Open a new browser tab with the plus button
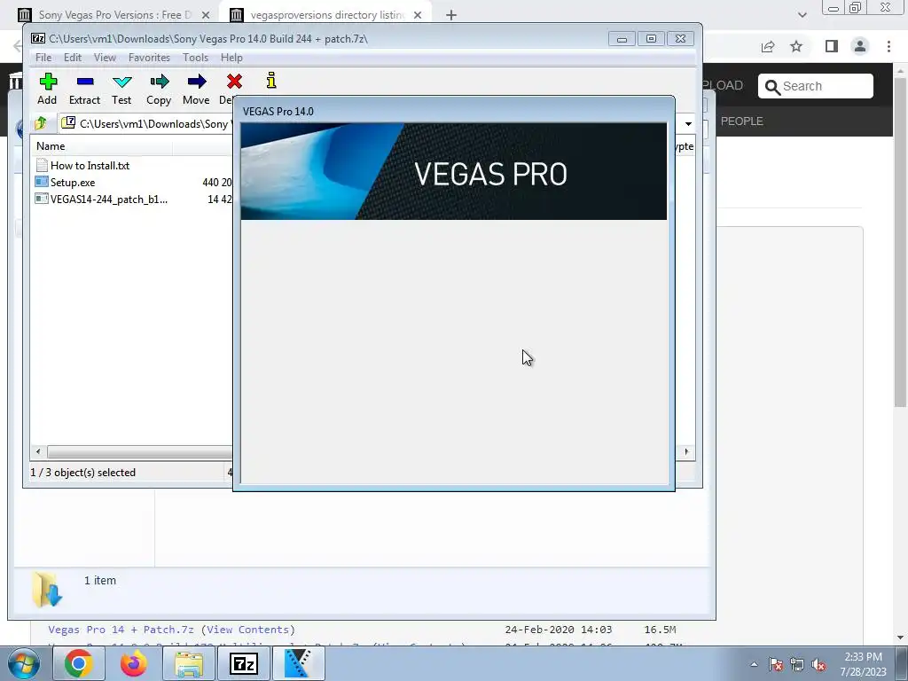This screenshot has width=908, height=681. 451,15
